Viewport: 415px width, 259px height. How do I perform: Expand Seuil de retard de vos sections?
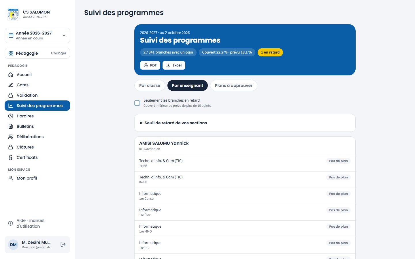coord(245,123)
